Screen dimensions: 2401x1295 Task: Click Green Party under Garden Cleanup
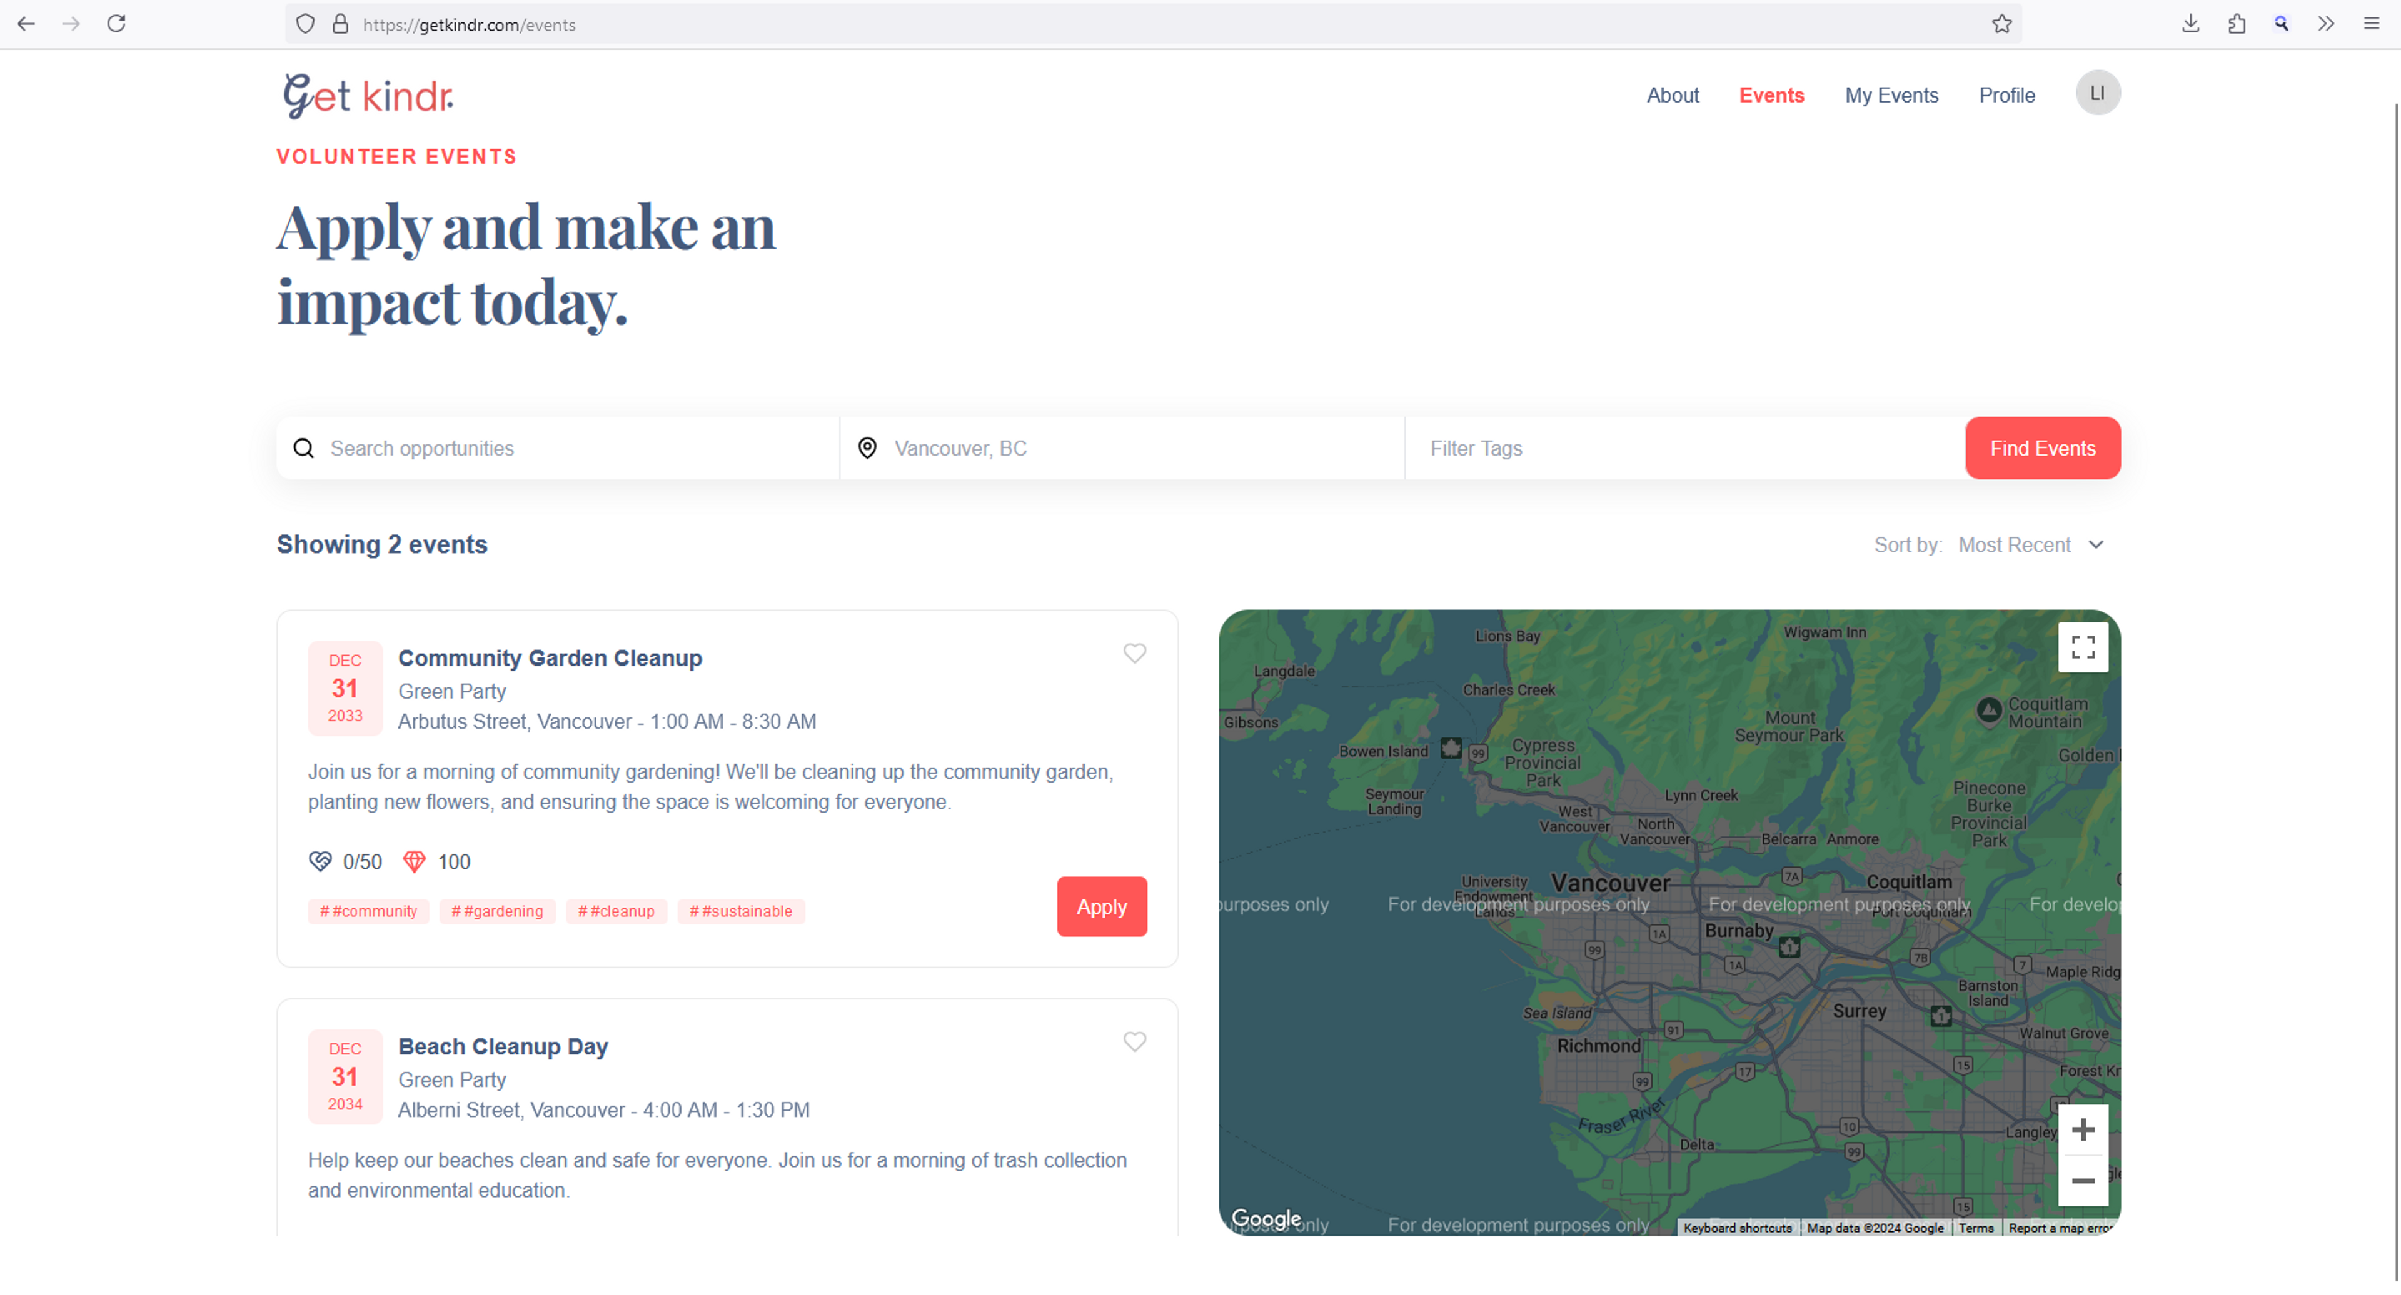[452, 691]
